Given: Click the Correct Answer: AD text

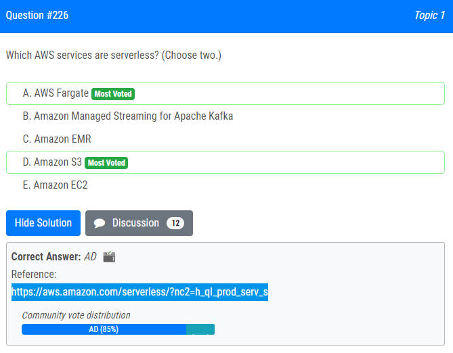Looking at the screenshot, I should 53,256.
